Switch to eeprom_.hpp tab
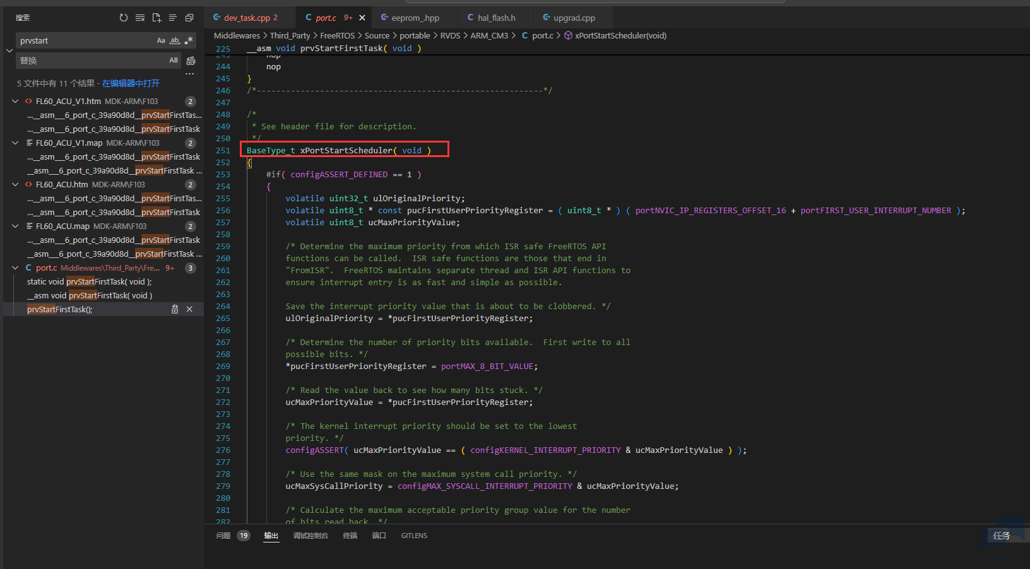The image size is (1030, 569). click(x=415, y=18)
